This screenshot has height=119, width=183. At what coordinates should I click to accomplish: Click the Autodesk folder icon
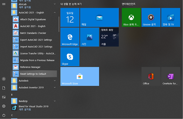[x=14, y=81]
